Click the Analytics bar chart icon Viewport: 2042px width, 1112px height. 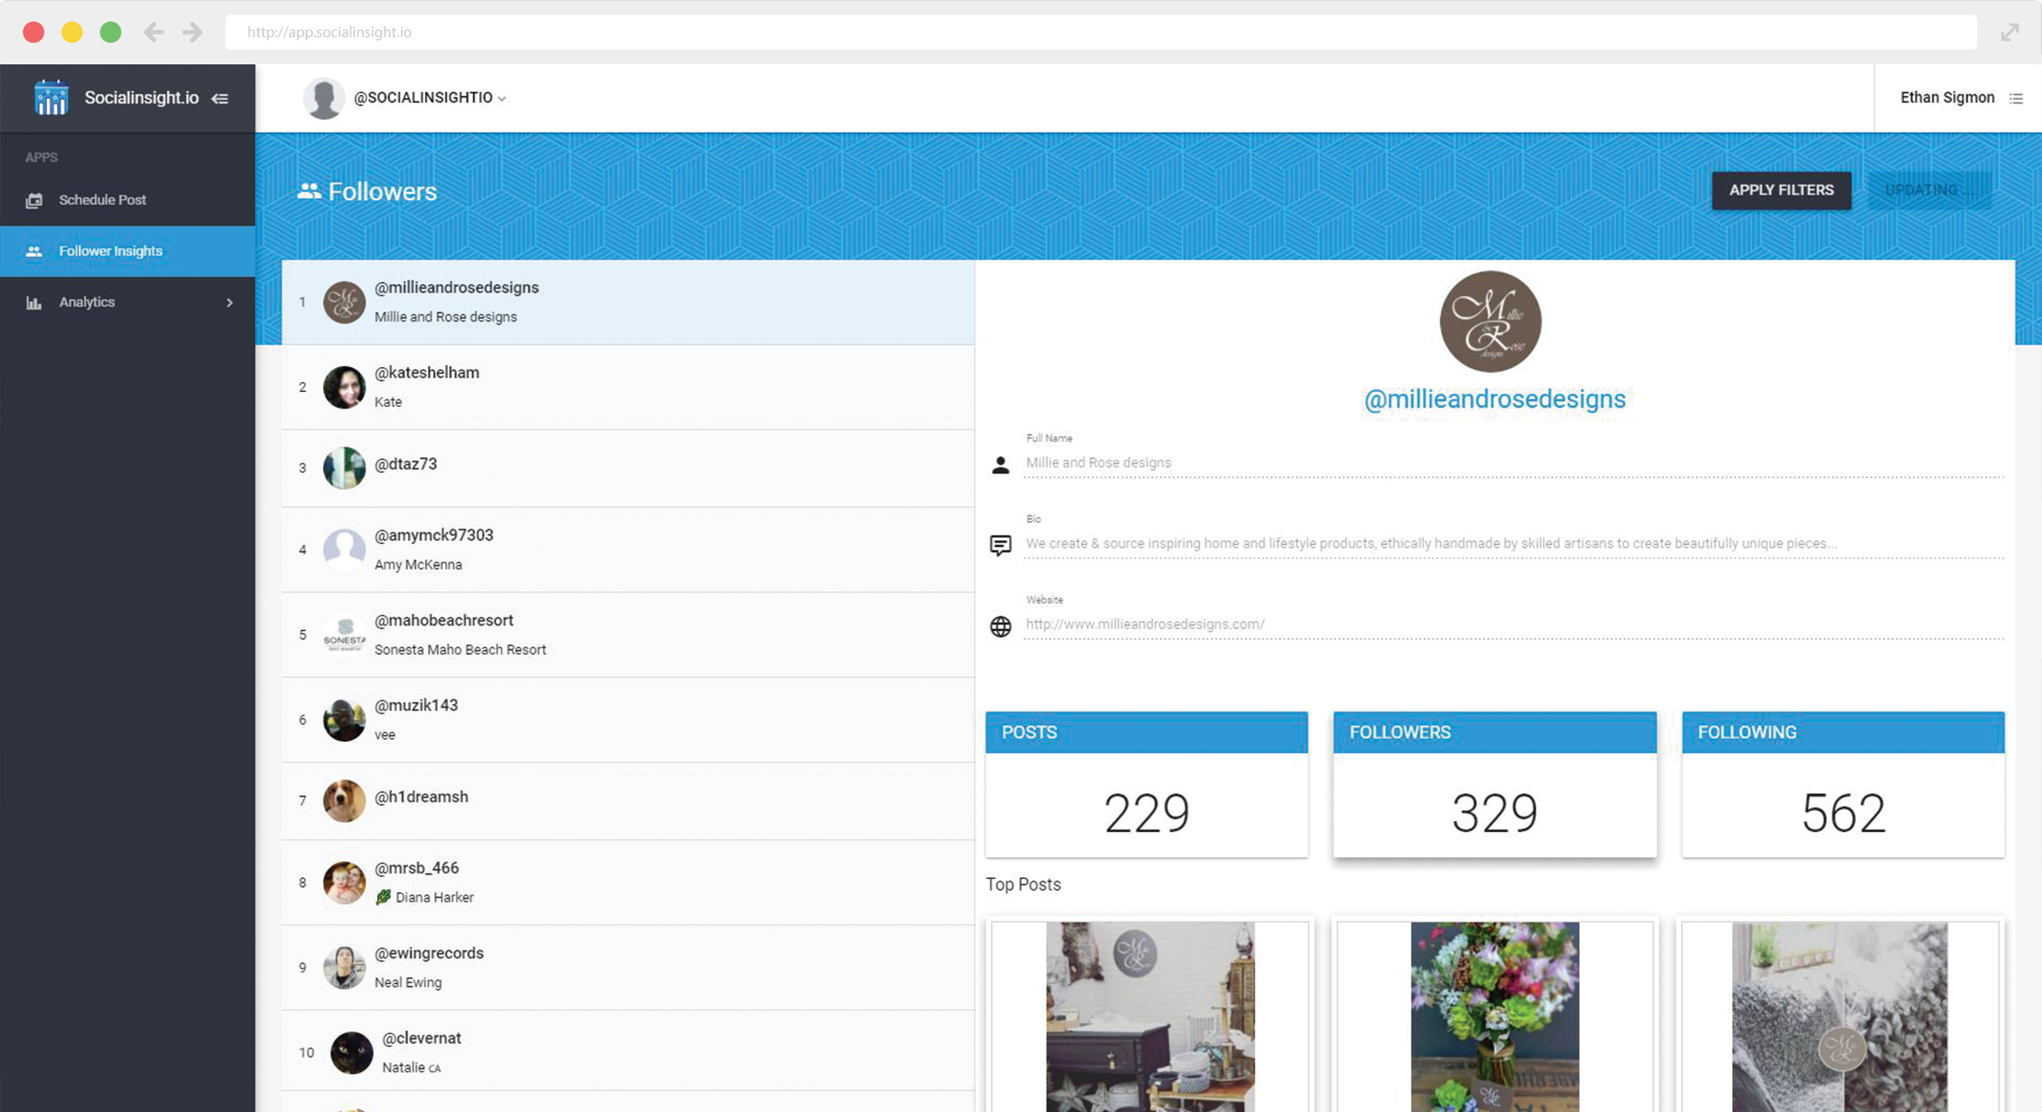[x=35, y=302]
